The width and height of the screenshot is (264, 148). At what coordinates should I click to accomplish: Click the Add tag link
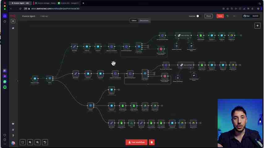click(x=44, y=16)
